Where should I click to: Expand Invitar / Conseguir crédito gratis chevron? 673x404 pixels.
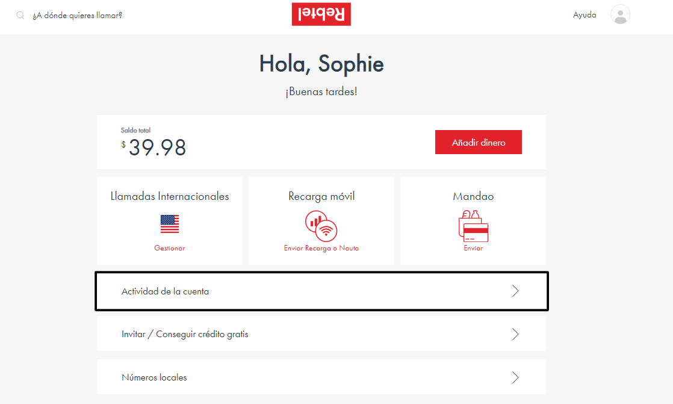tap(515, 334)
